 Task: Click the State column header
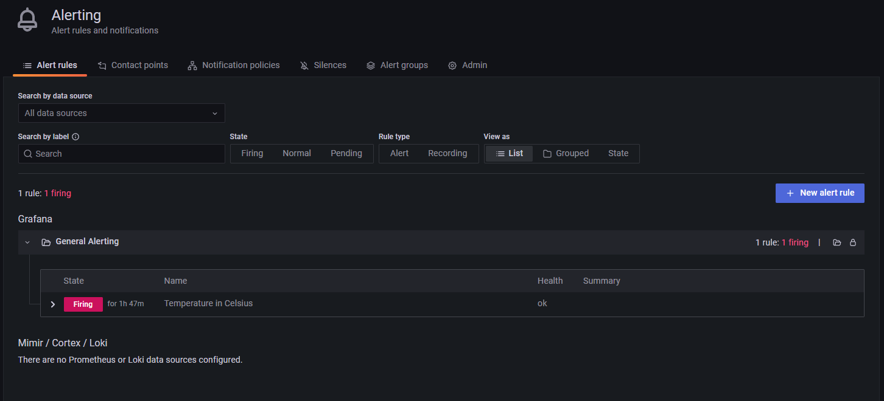pos(74,281)
